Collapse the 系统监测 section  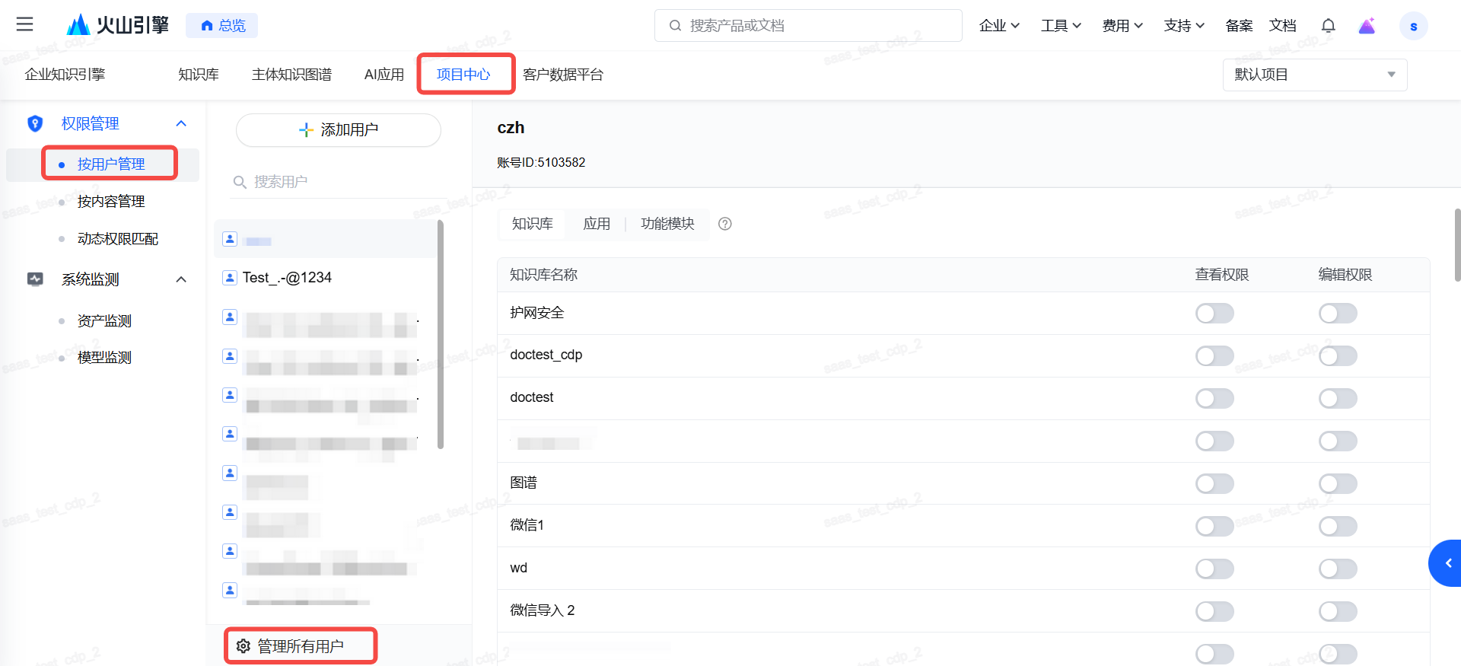pyautogui.click(x=181, y=279)
